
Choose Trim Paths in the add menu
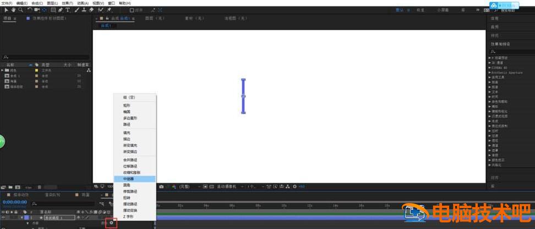coord(135,192)
